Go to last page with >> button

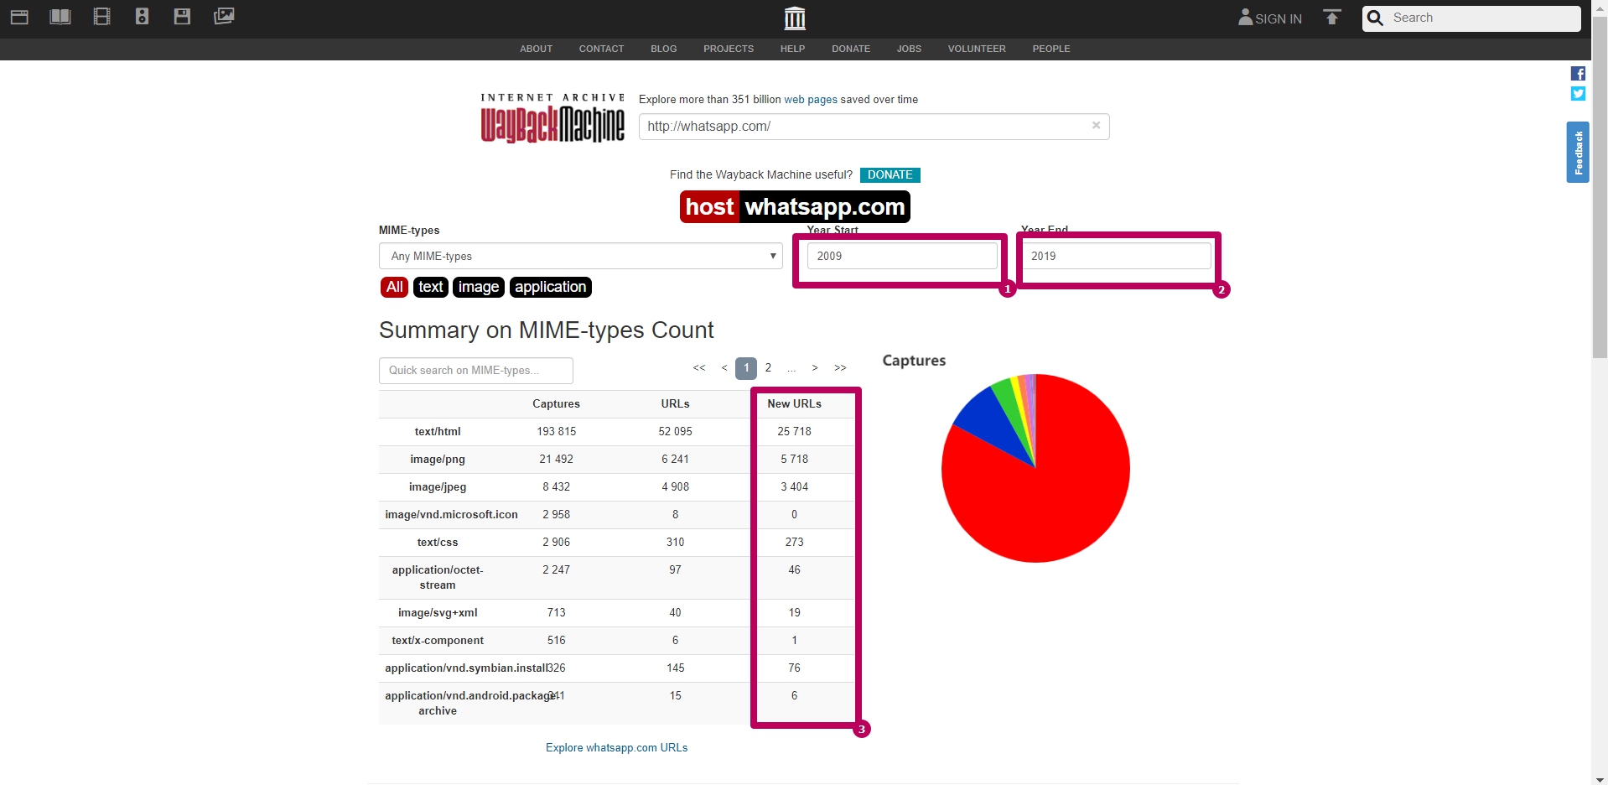coord(840,368)
